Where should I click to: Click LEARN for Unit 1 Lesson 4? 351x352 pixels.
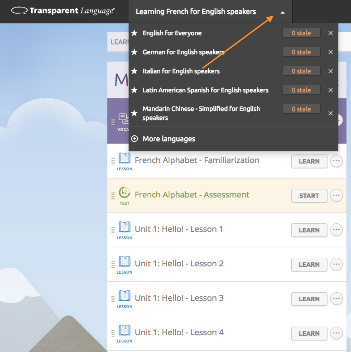[309, 333]
